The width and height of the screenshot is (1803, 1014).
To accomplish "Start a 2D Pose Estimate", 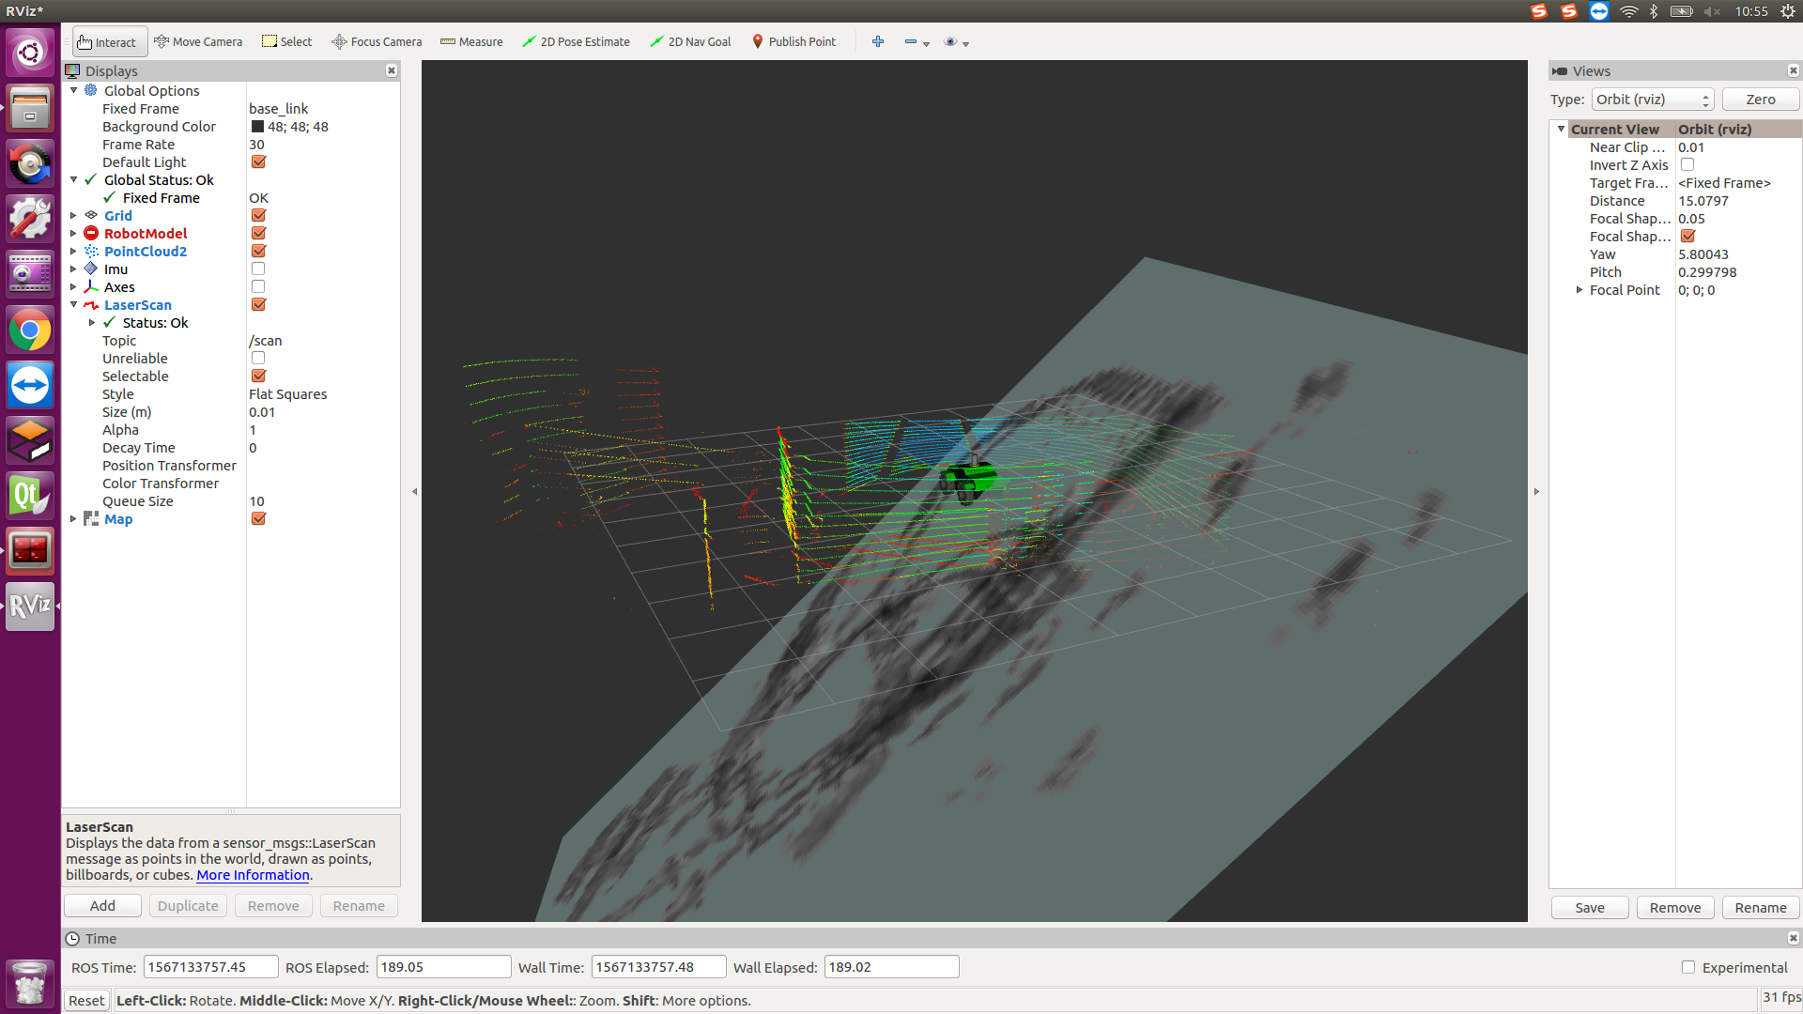I will click(x=576, y=41).
